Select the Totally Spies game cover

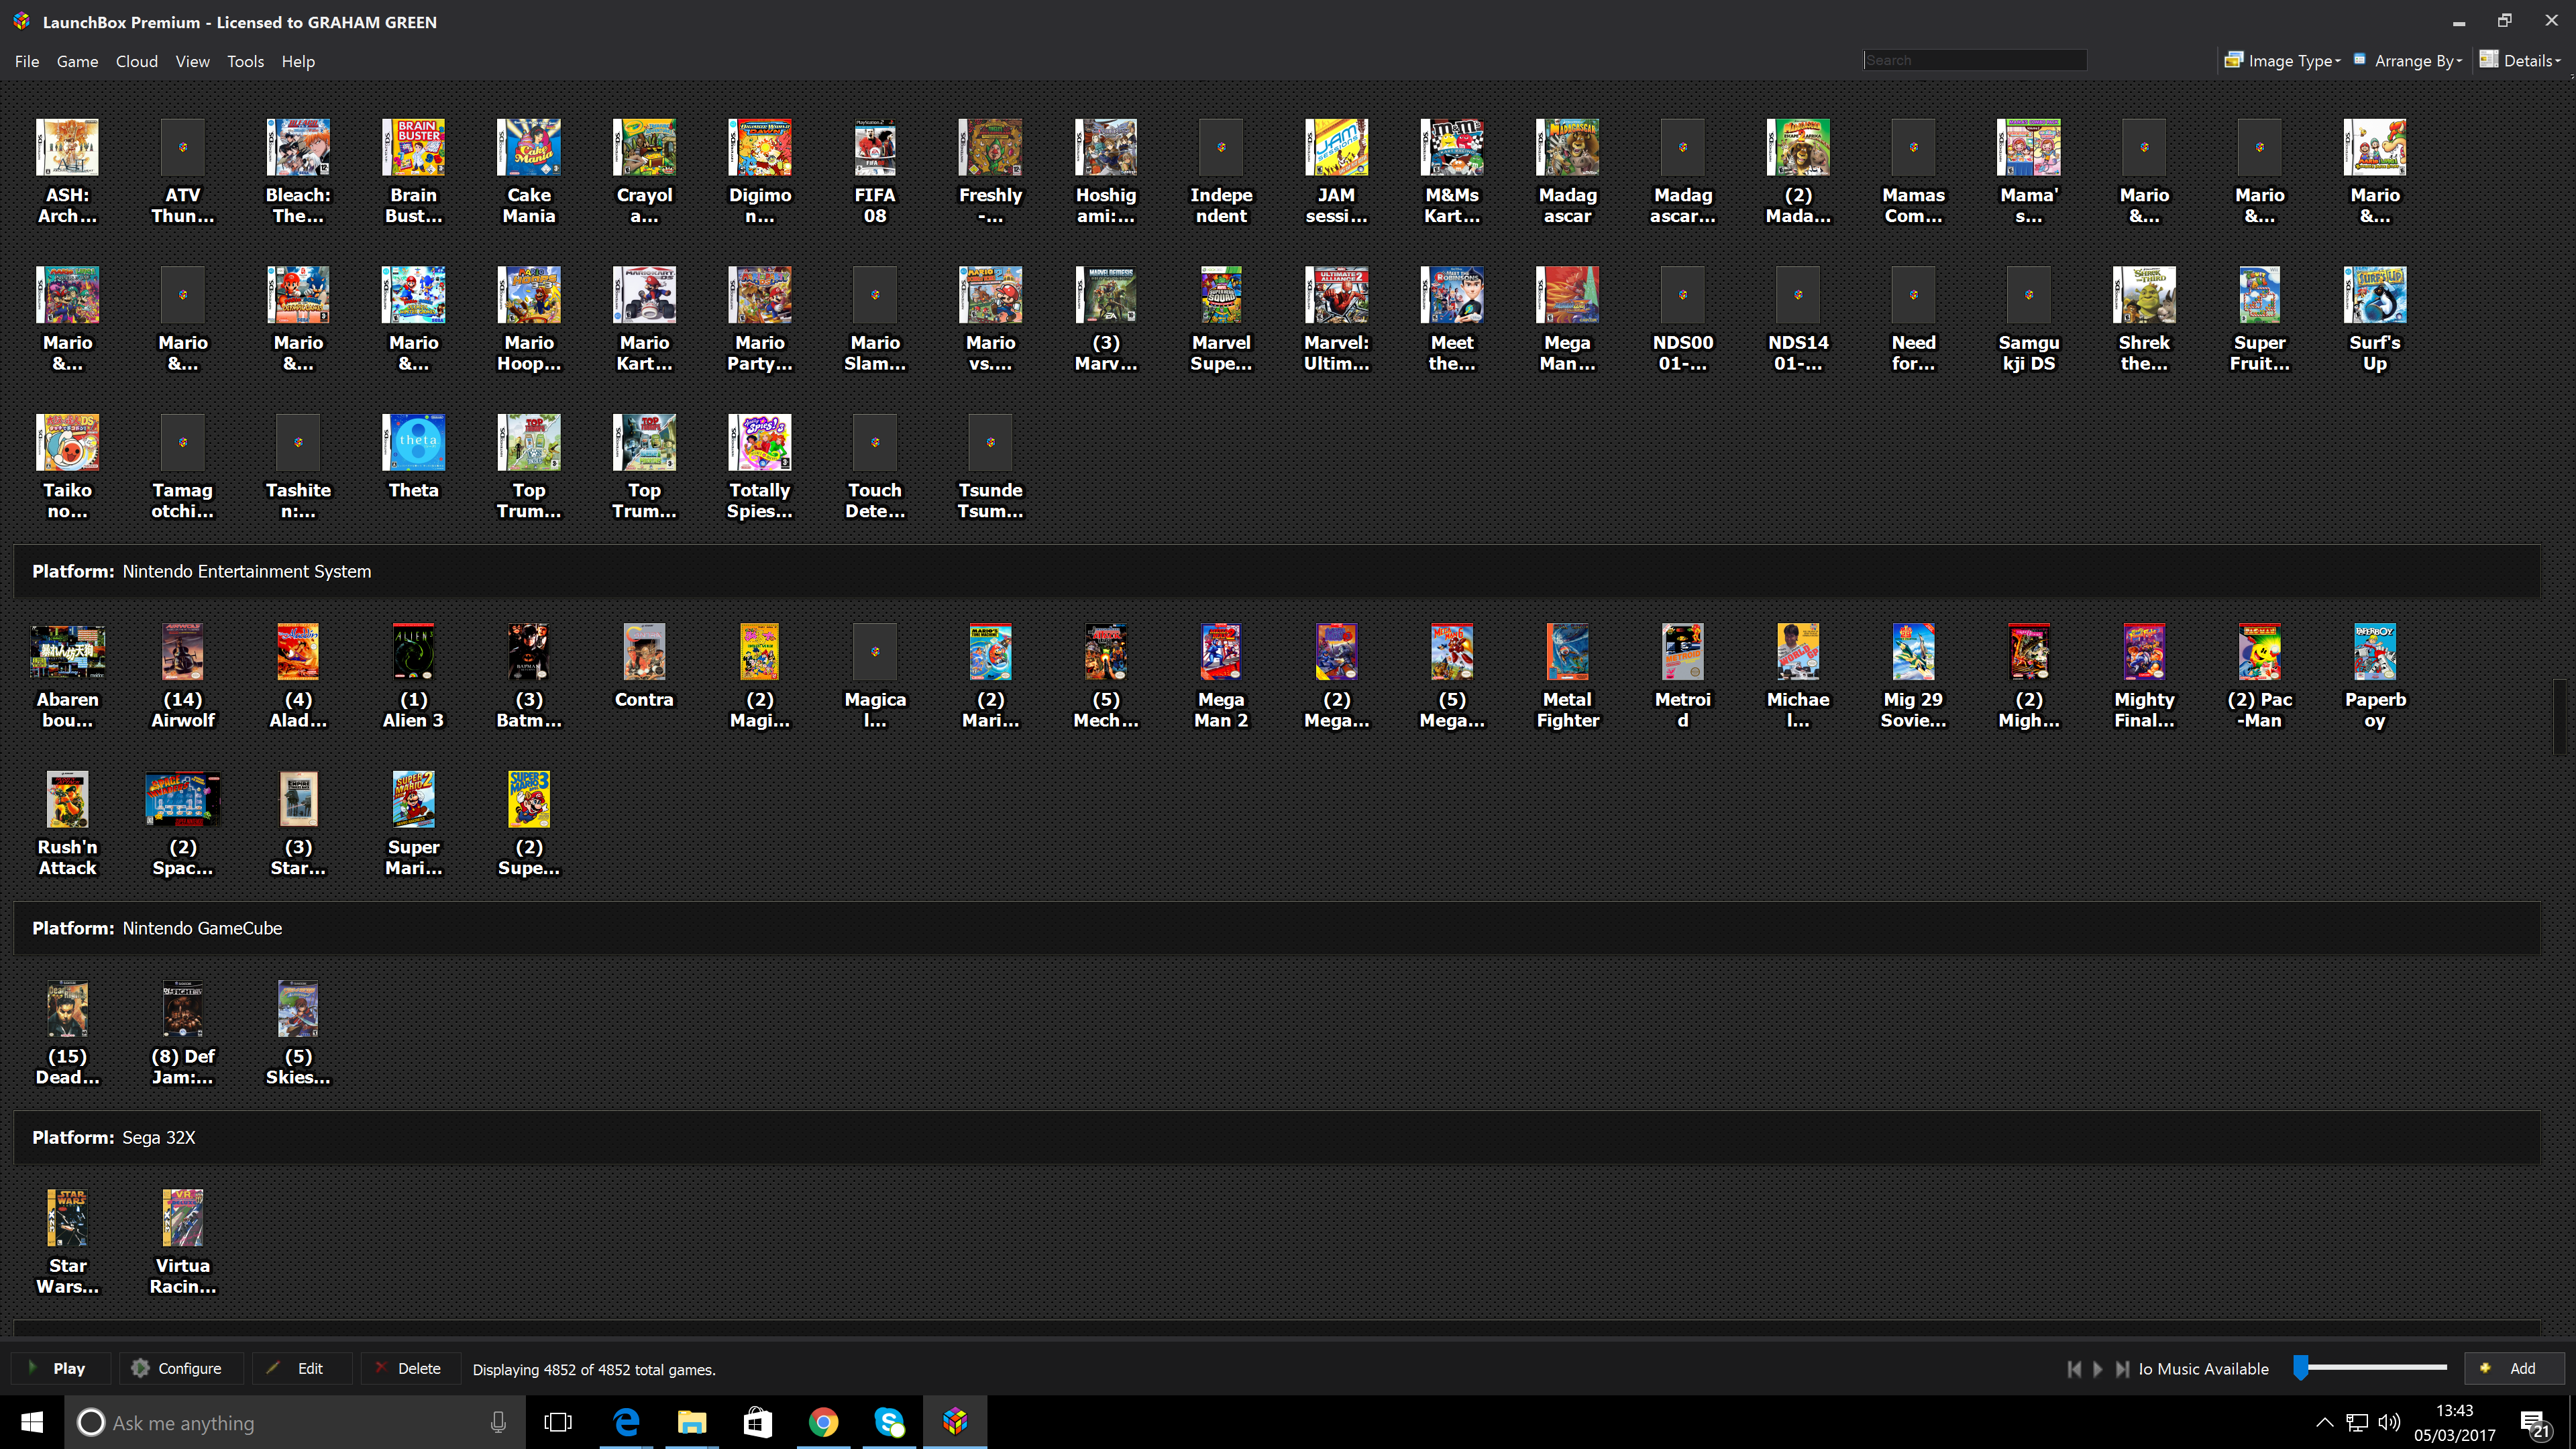(760, 442)
